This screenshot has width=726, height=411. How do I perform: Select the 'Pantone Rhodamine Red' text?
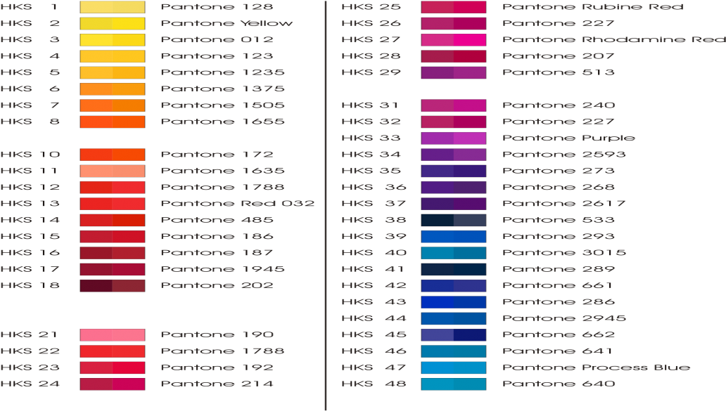point(614,40)
